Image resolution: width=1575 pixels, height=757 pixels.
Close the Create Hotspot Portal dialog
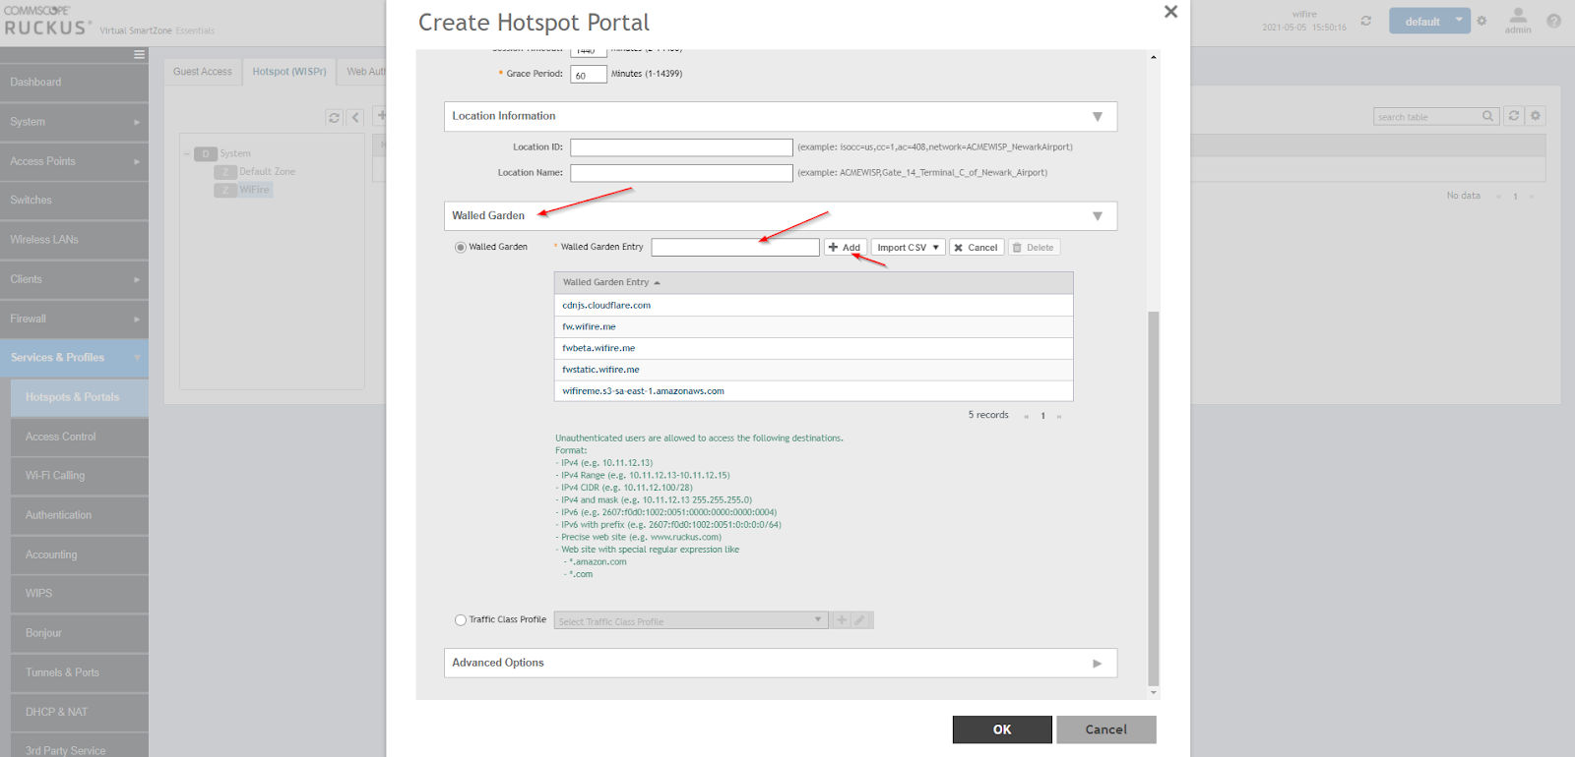tap(1170, 12)
